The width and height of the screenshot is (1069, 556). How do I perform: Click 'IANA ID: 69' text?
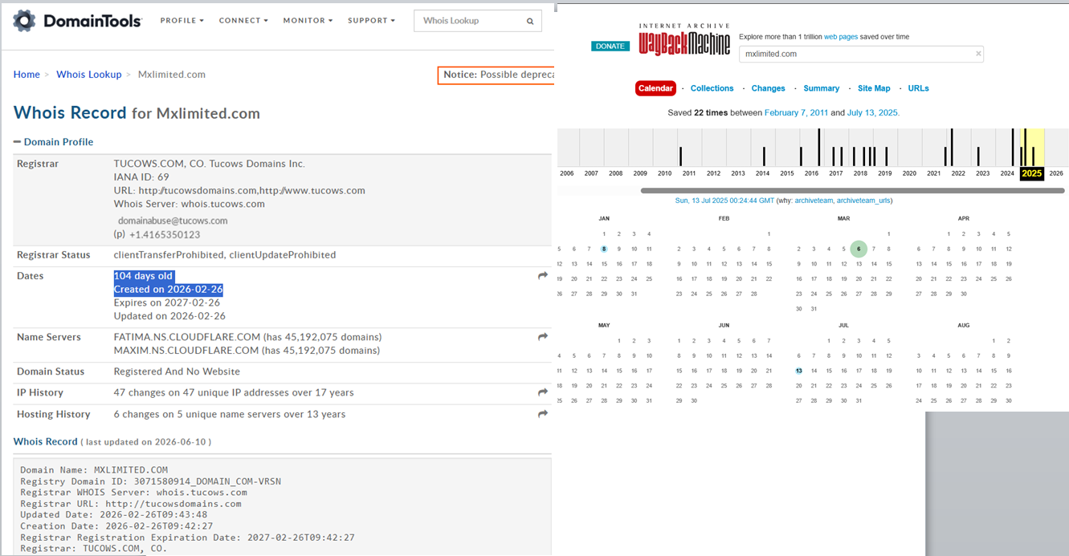(x=141, y=177)
